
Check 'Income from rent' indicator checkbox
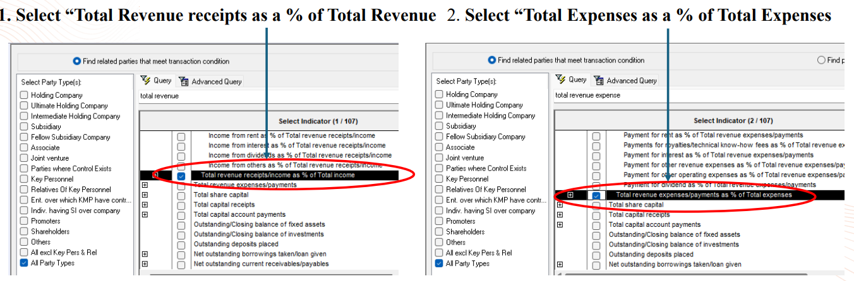181,136
